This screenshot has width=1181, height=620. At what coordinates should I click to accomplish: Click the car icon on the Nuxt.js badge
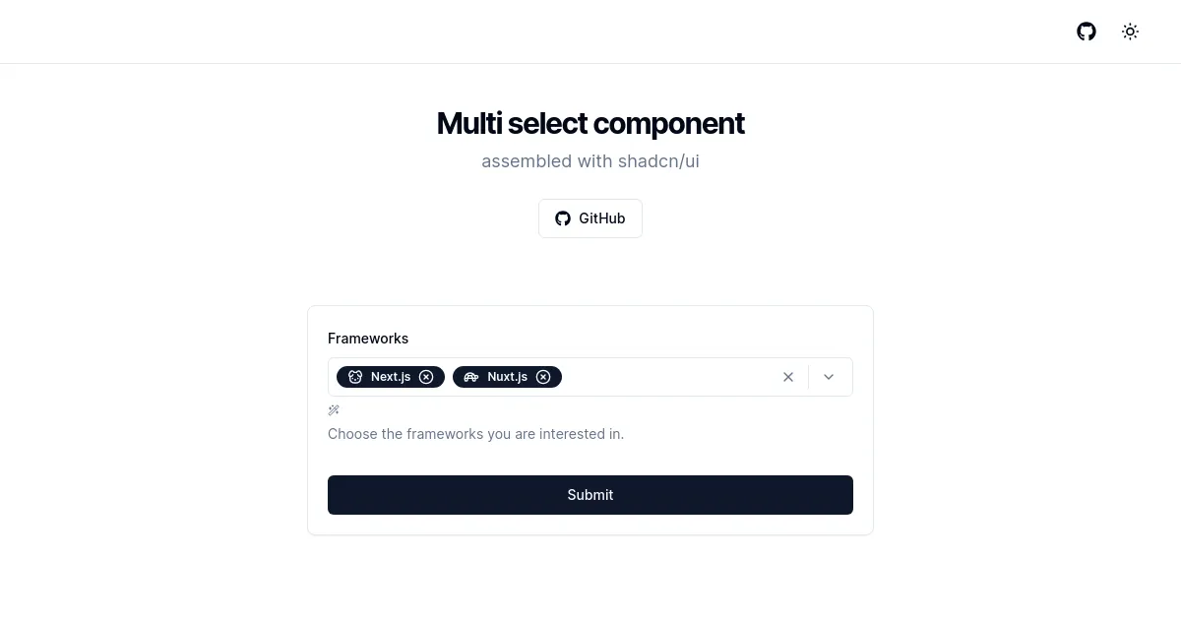point(471,376)
